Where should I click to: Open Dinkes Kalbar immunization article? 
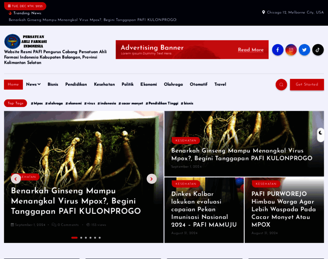204,209
